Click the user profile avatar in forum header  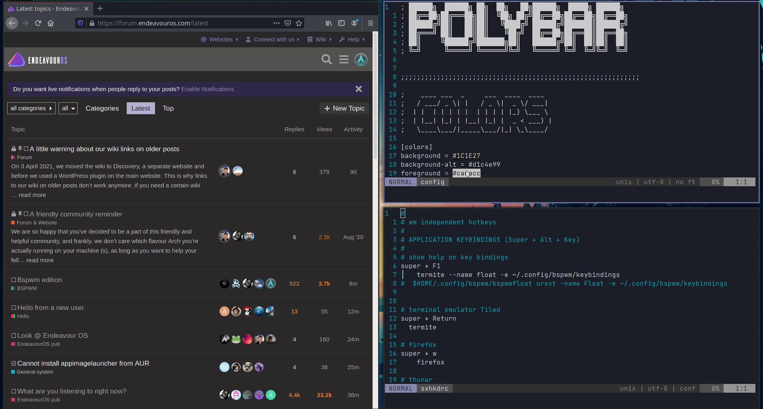coord(361,60)
